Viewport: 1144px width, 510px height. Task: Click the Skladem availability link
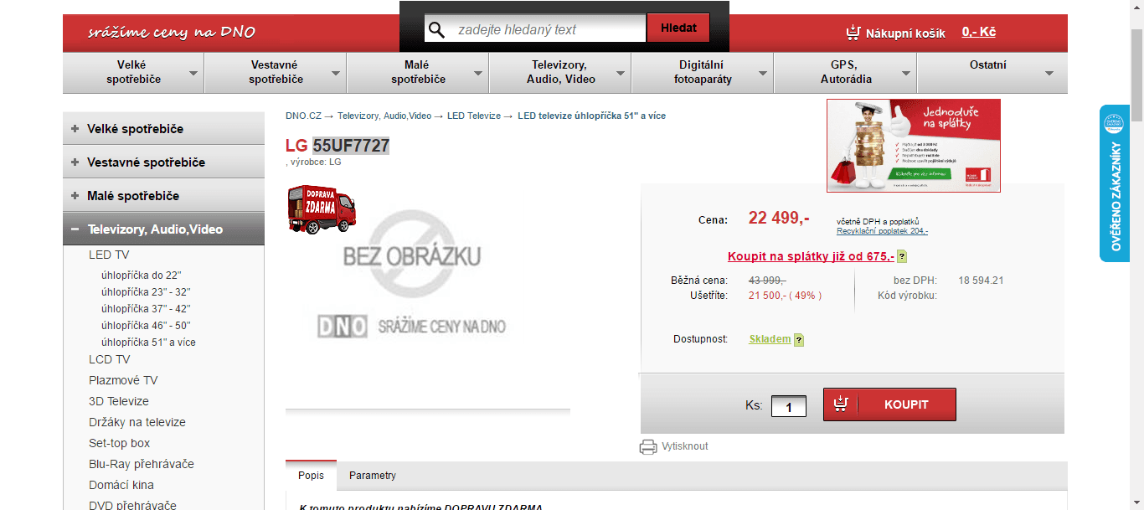(x=770, y=339)
